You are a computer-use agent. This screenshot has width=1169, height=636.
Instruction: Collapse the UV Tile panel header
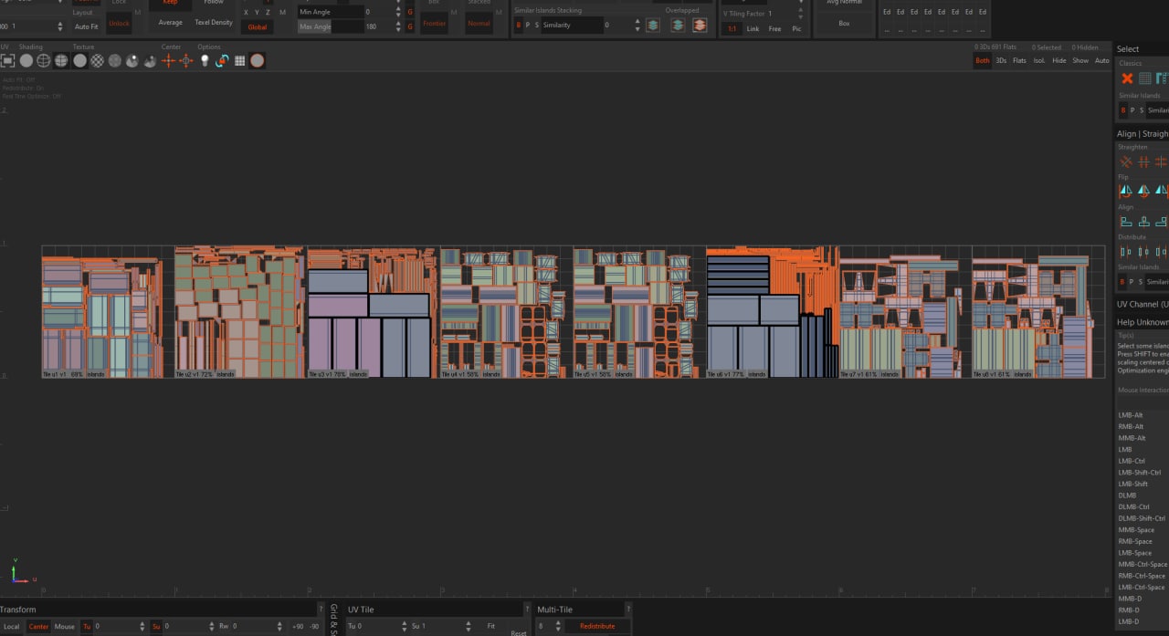coord(436,609)
